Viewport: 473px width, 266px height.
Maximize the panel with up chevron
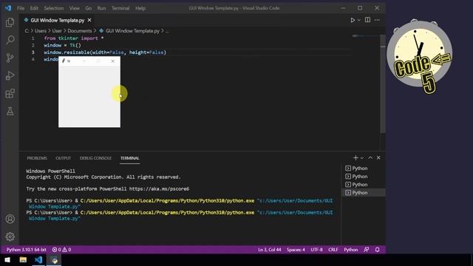tap(370, 157)
